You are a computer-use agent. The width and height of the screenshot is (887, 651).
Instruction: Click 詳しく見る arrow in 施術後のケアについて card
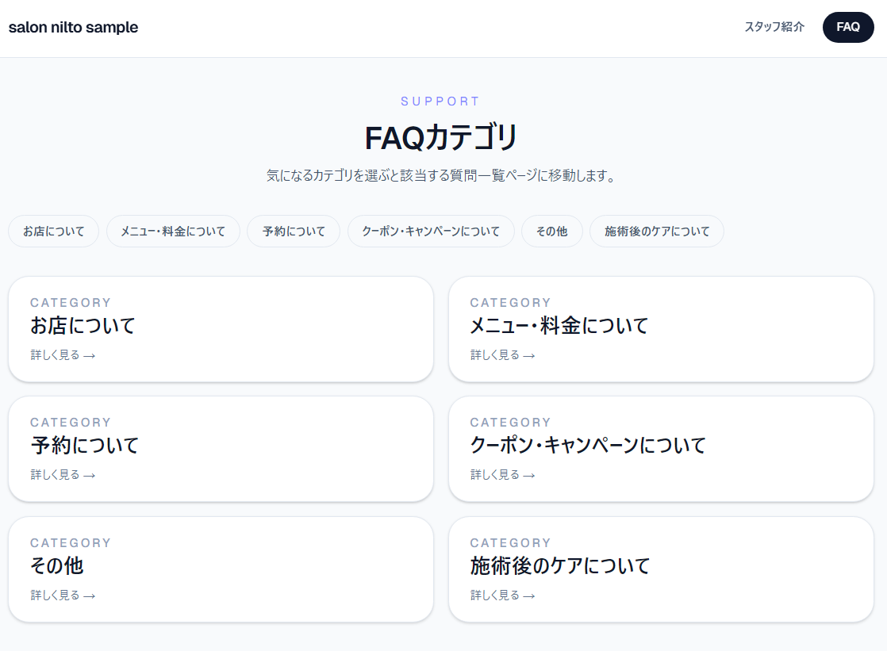[x=528, y=596]
